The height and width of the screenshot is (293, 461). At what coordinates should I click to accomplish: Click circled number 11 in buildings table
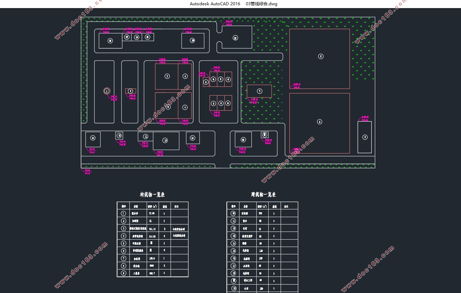233,221
